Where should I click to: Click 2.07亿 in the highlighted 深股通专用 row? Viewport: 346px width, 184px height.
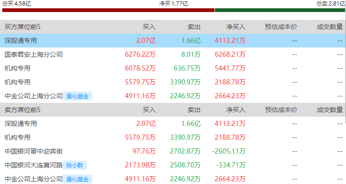(x=146, y=41)
